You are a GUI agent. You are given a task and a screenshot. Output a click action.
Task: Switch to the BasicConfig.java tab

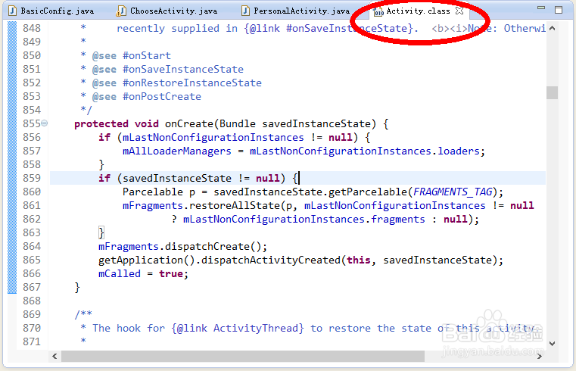point(50,11)
